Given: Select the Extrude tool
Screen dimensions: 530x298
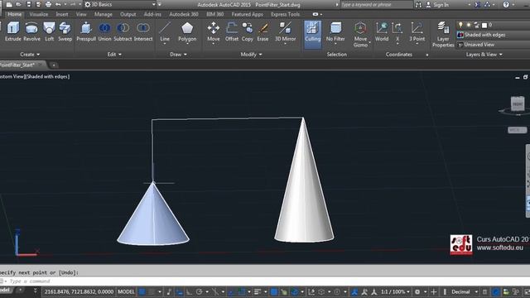Looking at the screenshot, I should click(x=13, y=32).
